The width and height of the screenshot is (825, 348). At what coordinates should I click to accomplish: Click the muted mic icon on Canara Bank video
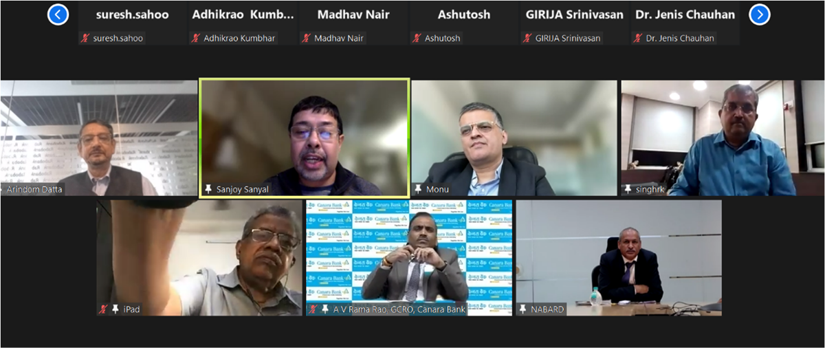tap(313, 309)
